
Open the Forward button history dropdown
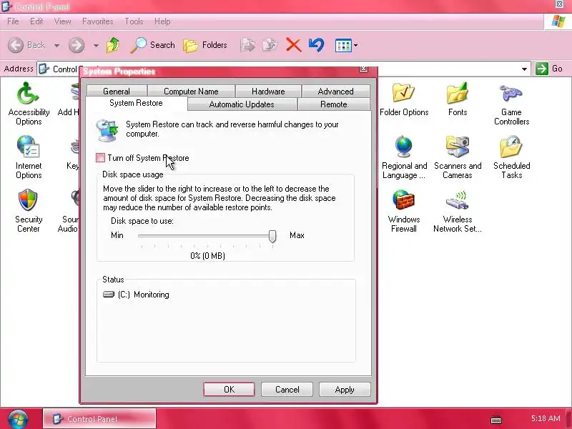pyautogui.click(x=96, y=46)
